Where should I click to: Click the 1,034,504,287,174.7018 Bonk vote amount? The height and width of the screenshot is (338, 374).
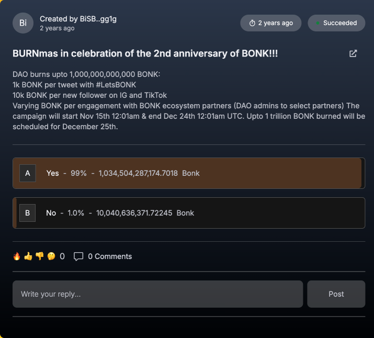[149, 173]
